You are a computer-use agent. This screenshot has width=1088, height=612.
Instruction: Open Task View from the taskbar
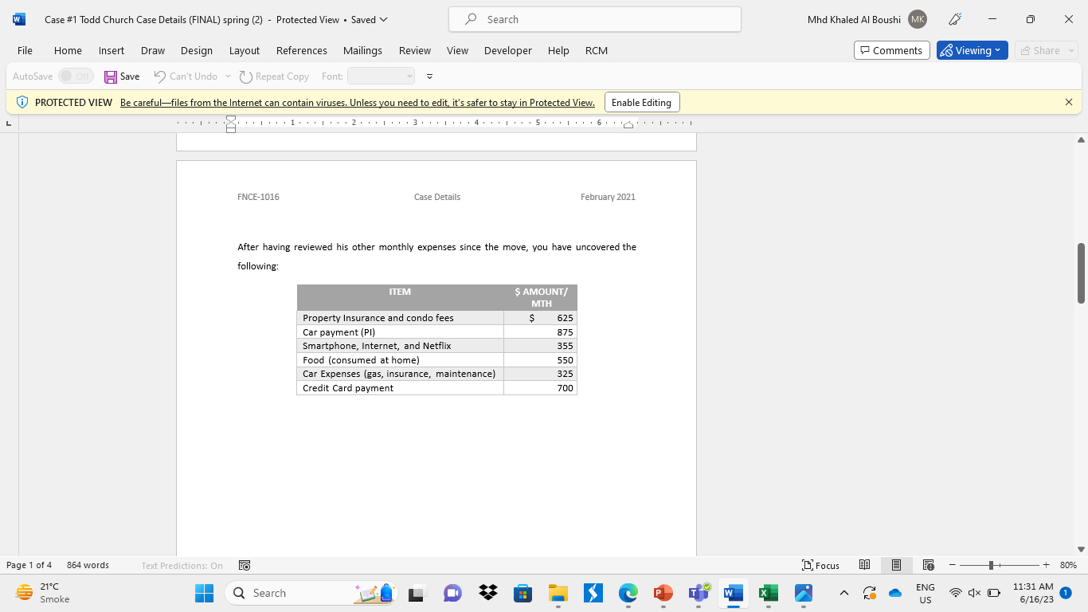[417, 593]
